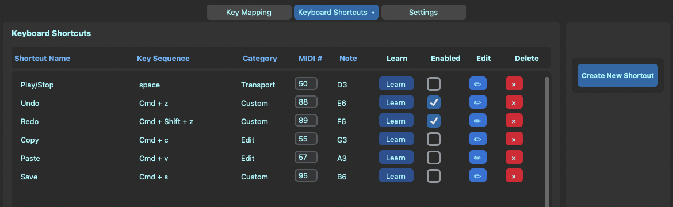The width and height of the screenshot is (673, 207).
Task: Click Learn for the Undo shortcut
Action: [x=396, y=102]
